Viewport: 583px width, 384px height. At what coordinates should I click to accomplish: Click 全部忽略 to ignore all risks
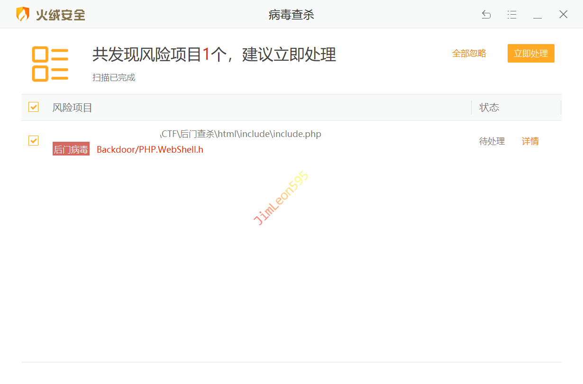point(469,54)
